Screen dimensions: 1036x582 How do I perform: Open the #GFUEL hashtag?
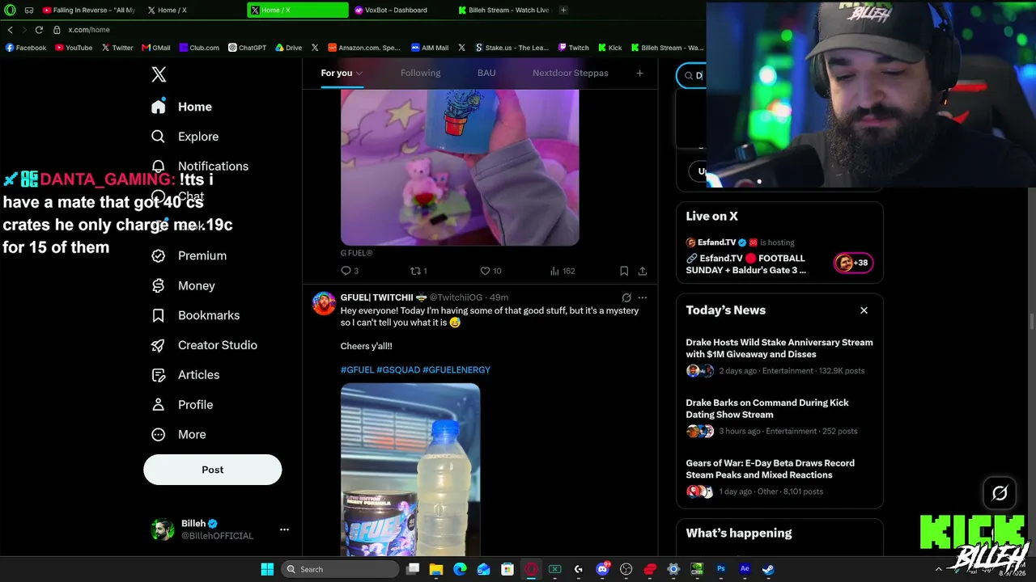point(357,369)
